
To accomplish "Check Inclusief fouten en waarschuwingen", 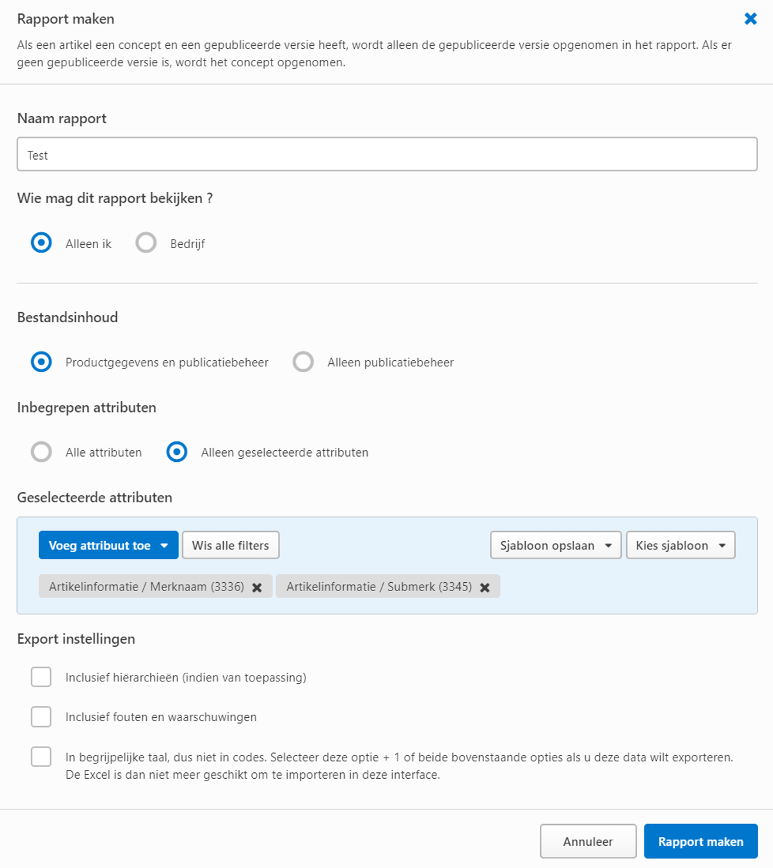I will [x=41, y=717].
